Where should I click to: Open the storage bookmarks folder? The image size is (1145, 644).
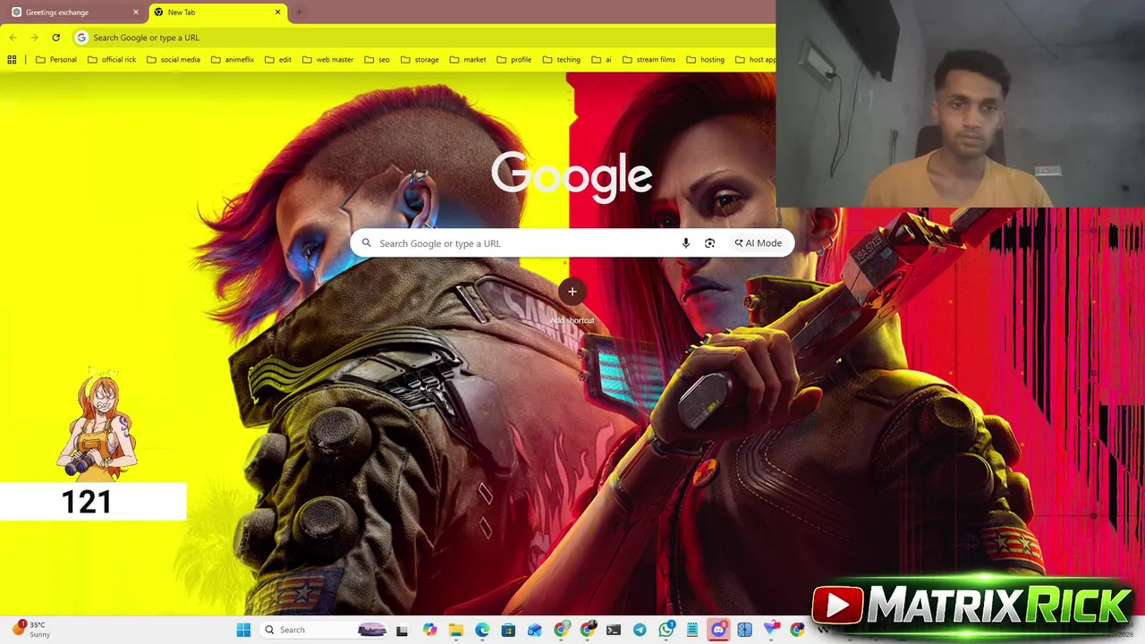click(x=420, y=60)
